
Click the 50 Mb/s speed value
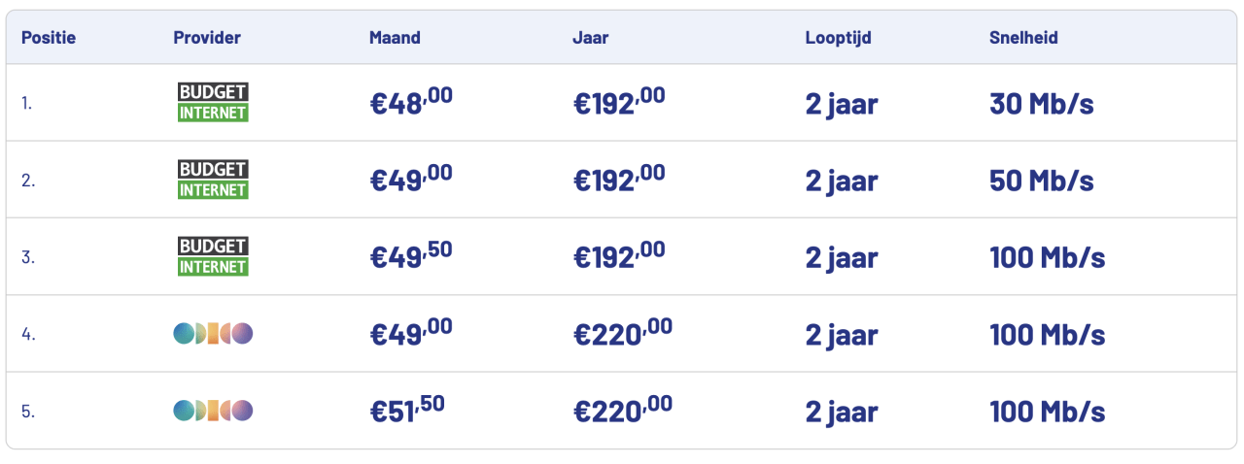(x=1041, y=181)
